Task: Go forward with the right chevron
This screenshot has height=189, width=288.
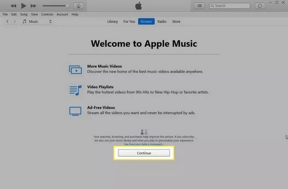Action: (x=15, y=22)
